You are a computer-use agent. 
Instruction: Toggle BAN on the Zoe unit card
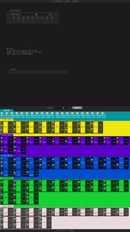click(49, 225)
